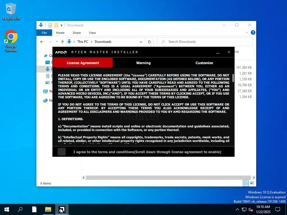Check the I agree to terms checkbox
Image resolution: width=287 pixels, height=215 pixels.
click(62, 152)
